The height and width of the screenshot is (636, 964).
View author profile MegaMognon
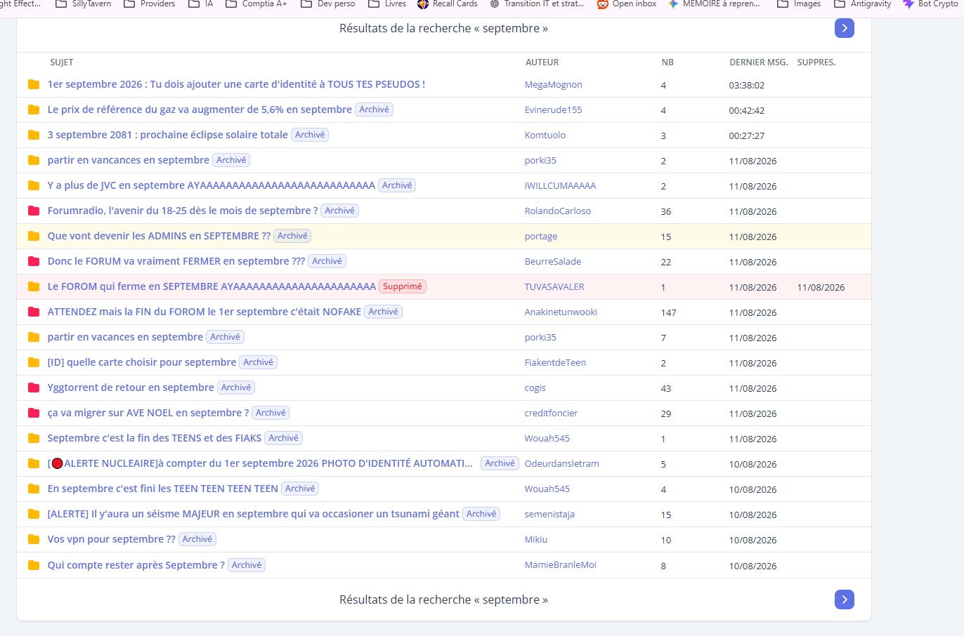[x=554, y=85]
